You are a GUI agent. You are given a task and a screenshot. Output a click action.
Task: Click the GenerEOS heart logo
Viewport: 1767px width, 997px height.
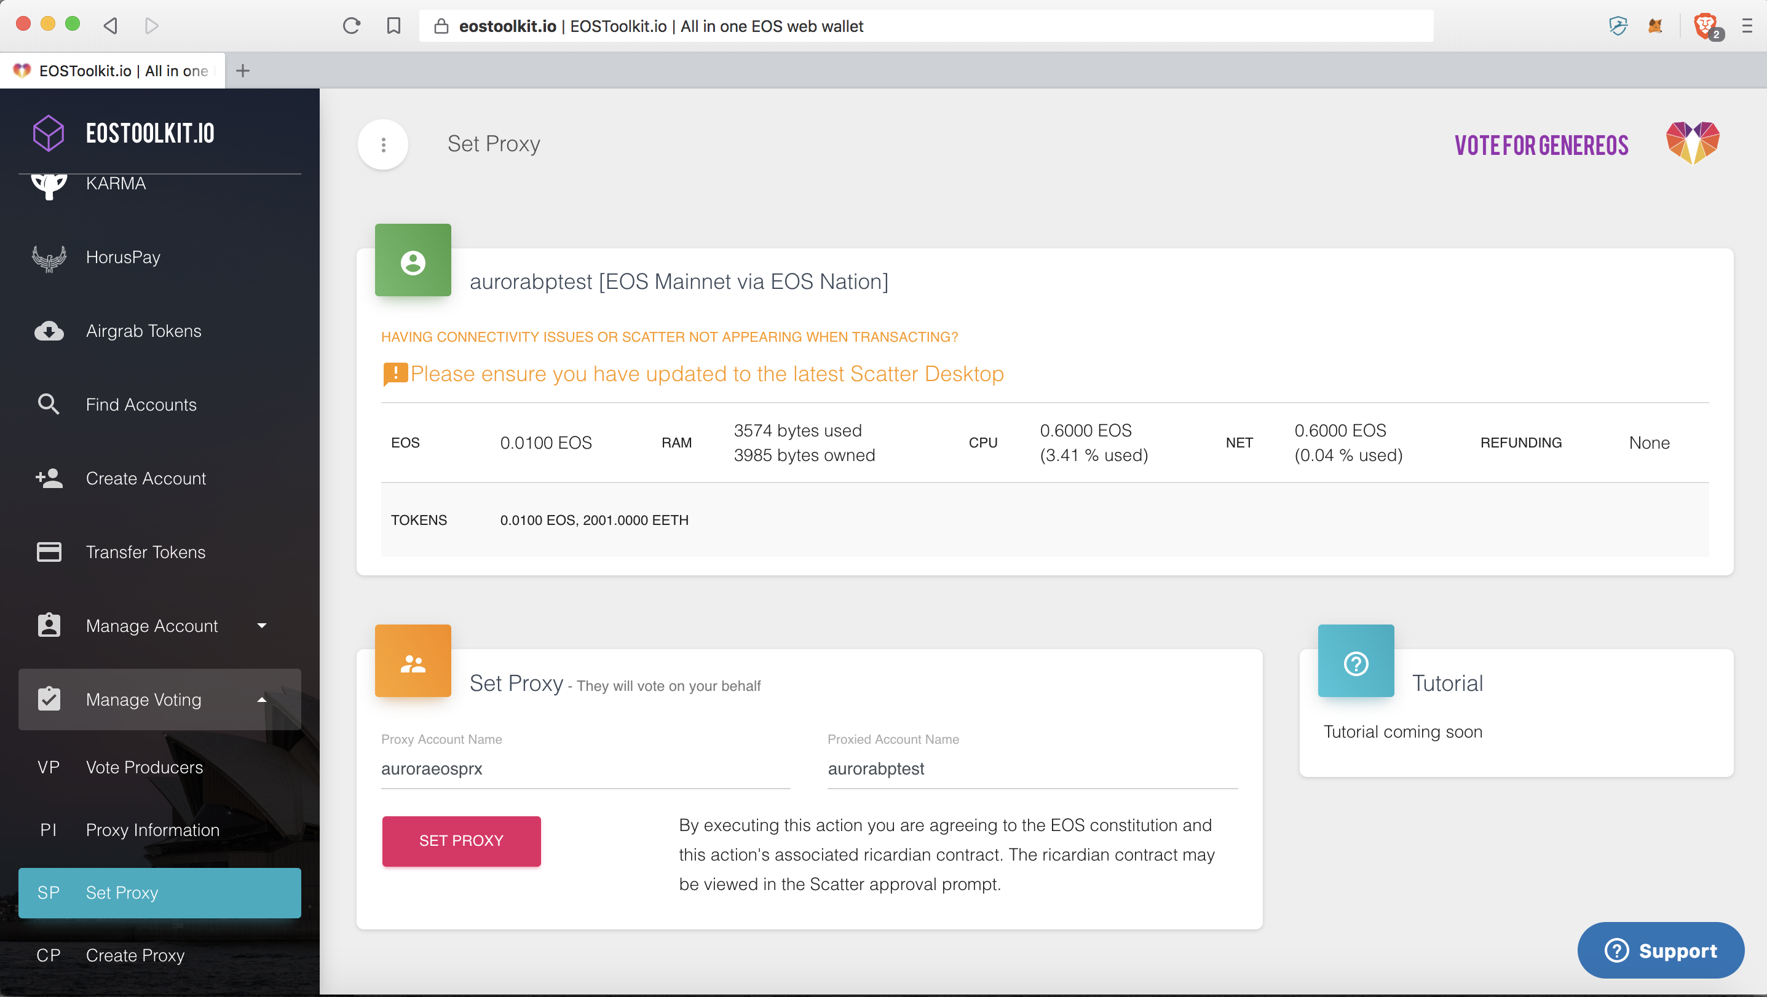click(x=1693, y=143)
